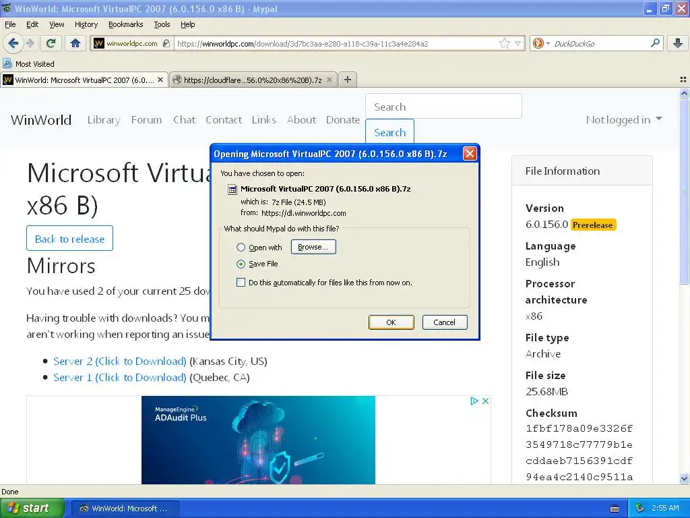Click the browser Back arrow button

13,43
